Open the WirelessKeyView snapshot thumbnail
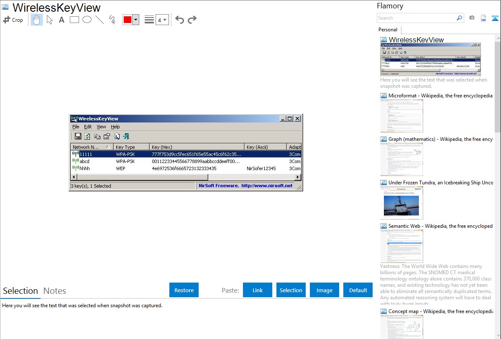501x339 pixels. (x=430, y=59)
